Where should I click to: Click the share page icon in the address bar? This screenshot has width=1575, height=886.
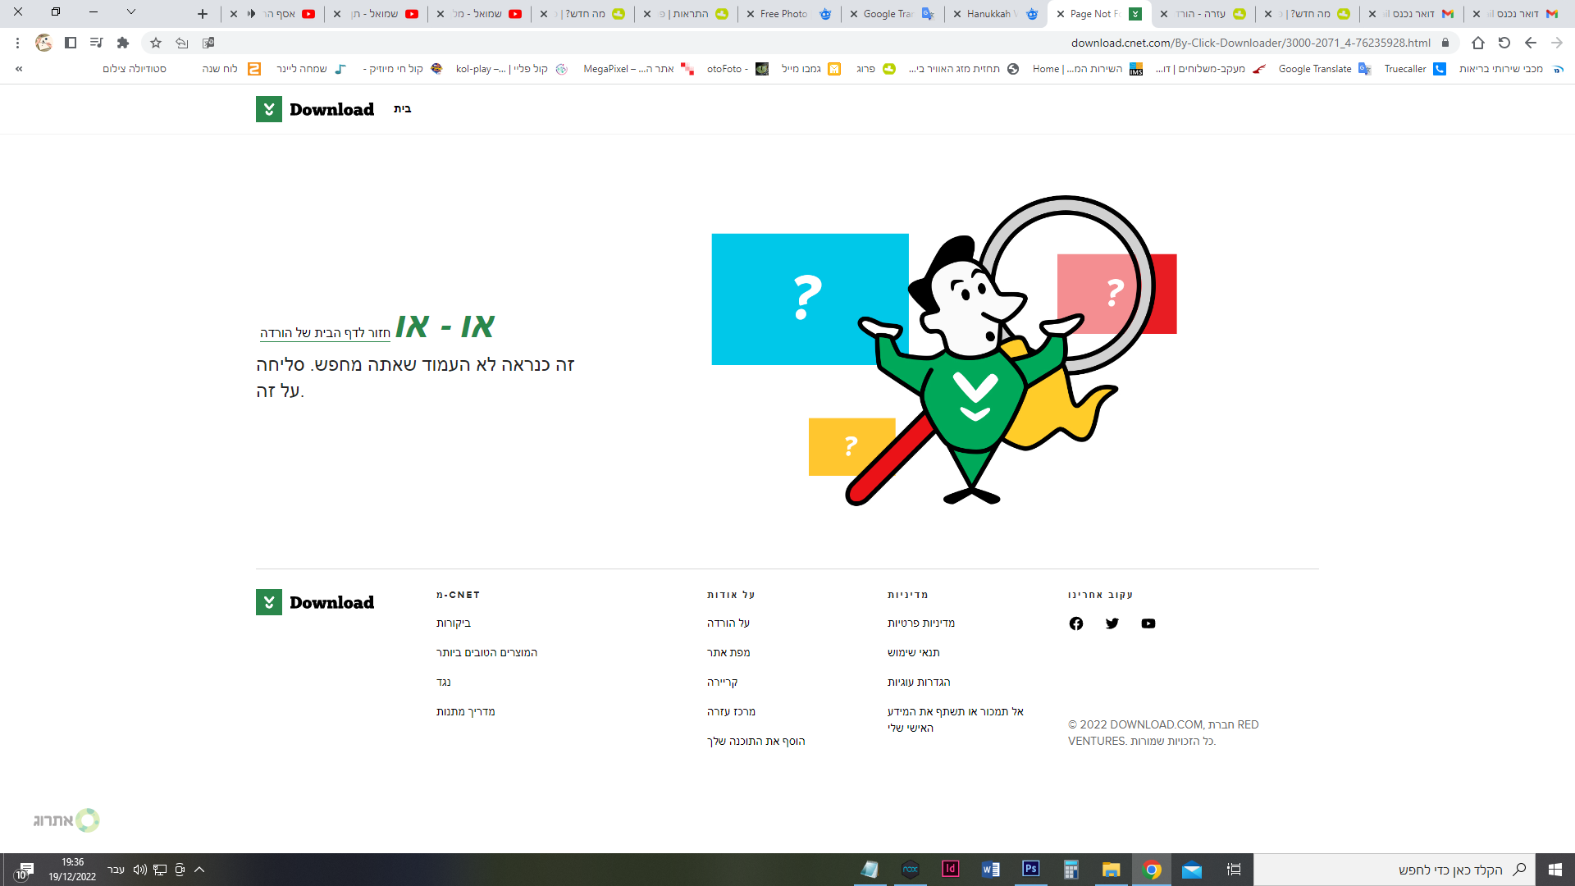pyautogui.click(x=182, y=43)
